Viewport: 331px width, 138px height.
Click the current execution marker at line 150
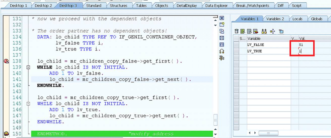coord(6,133)
